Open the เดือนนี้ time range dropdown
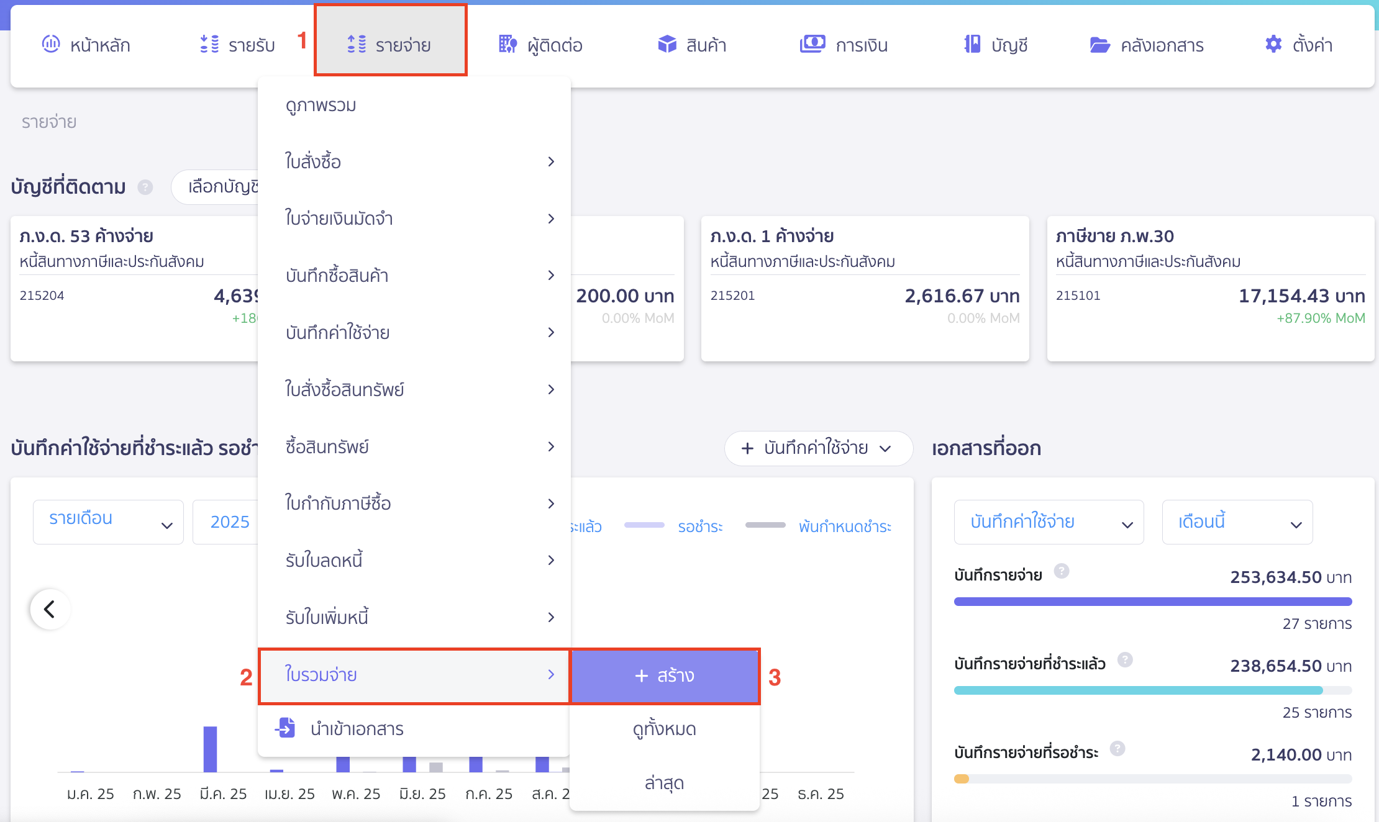Image resolution: width=1379 pixels, height=822 pixels. point(1237,522)
